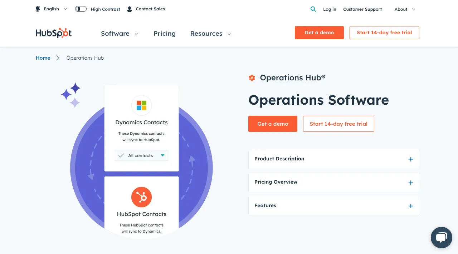Image resolution: width=458 pixels, height=254 pixels.
Task: Click Start 14-day free trial under heading
Action: coord(338,124)
